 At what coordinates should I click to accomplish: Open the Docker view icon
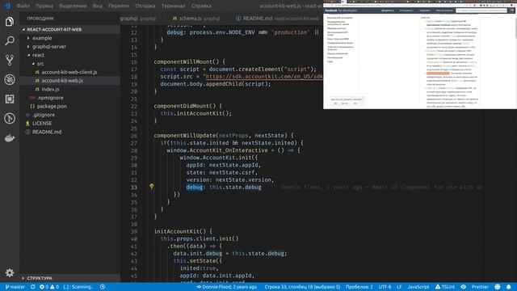(x=10, y=138)
